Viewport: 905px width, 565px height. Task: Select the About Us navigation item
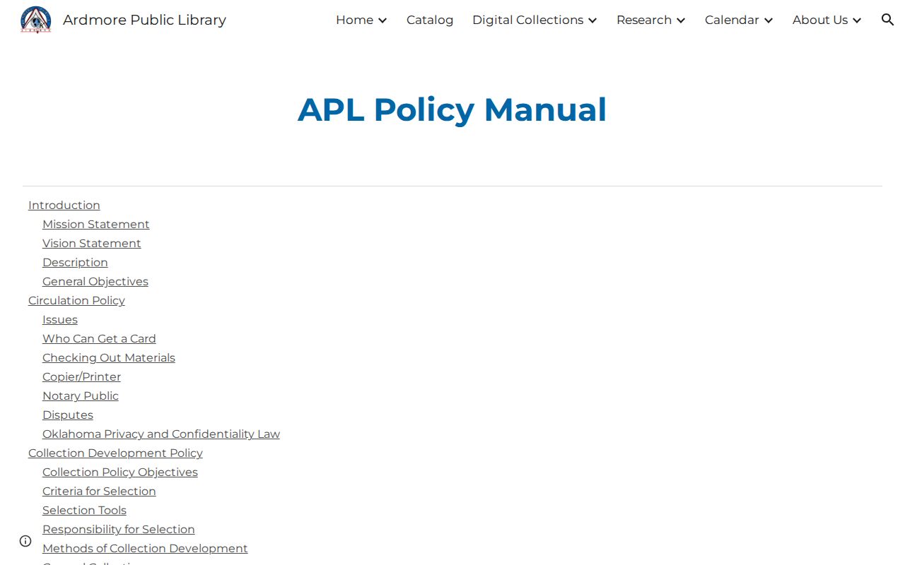pos(820,20)
